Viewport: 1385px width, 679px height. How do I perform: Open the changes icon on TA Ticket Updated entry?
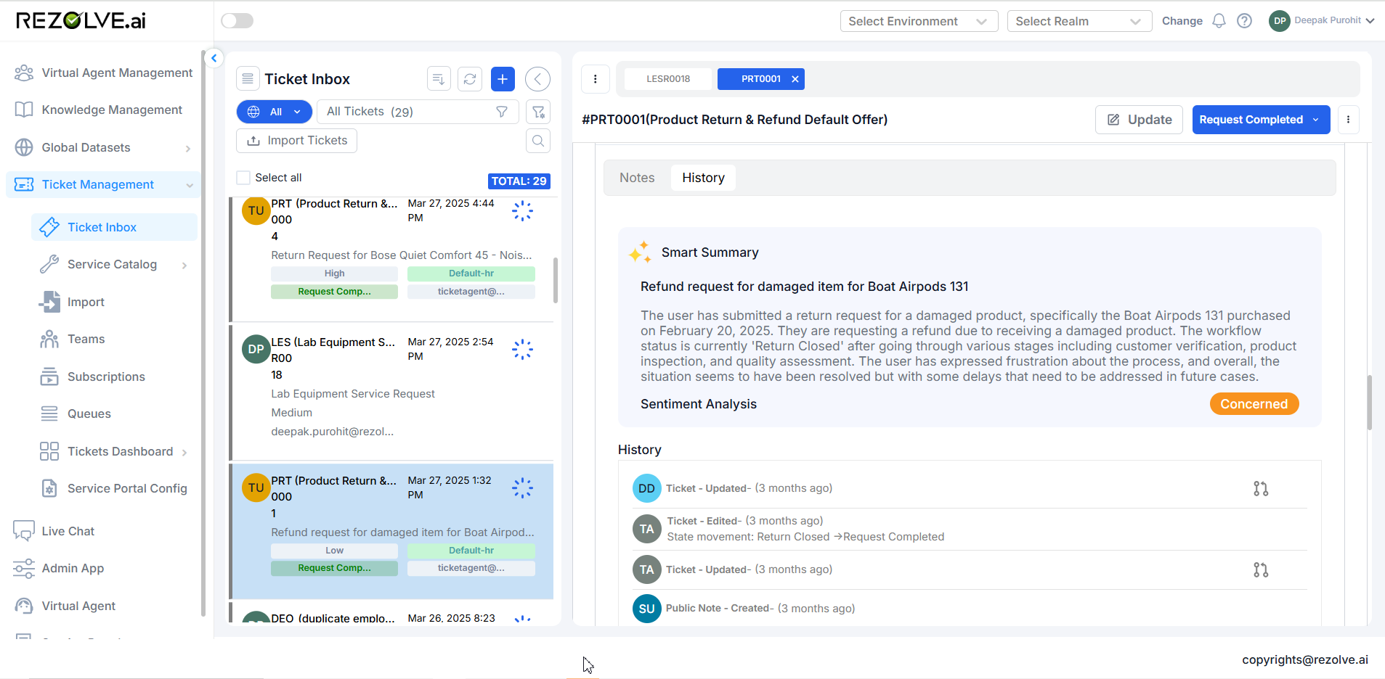coord(1261,570)
